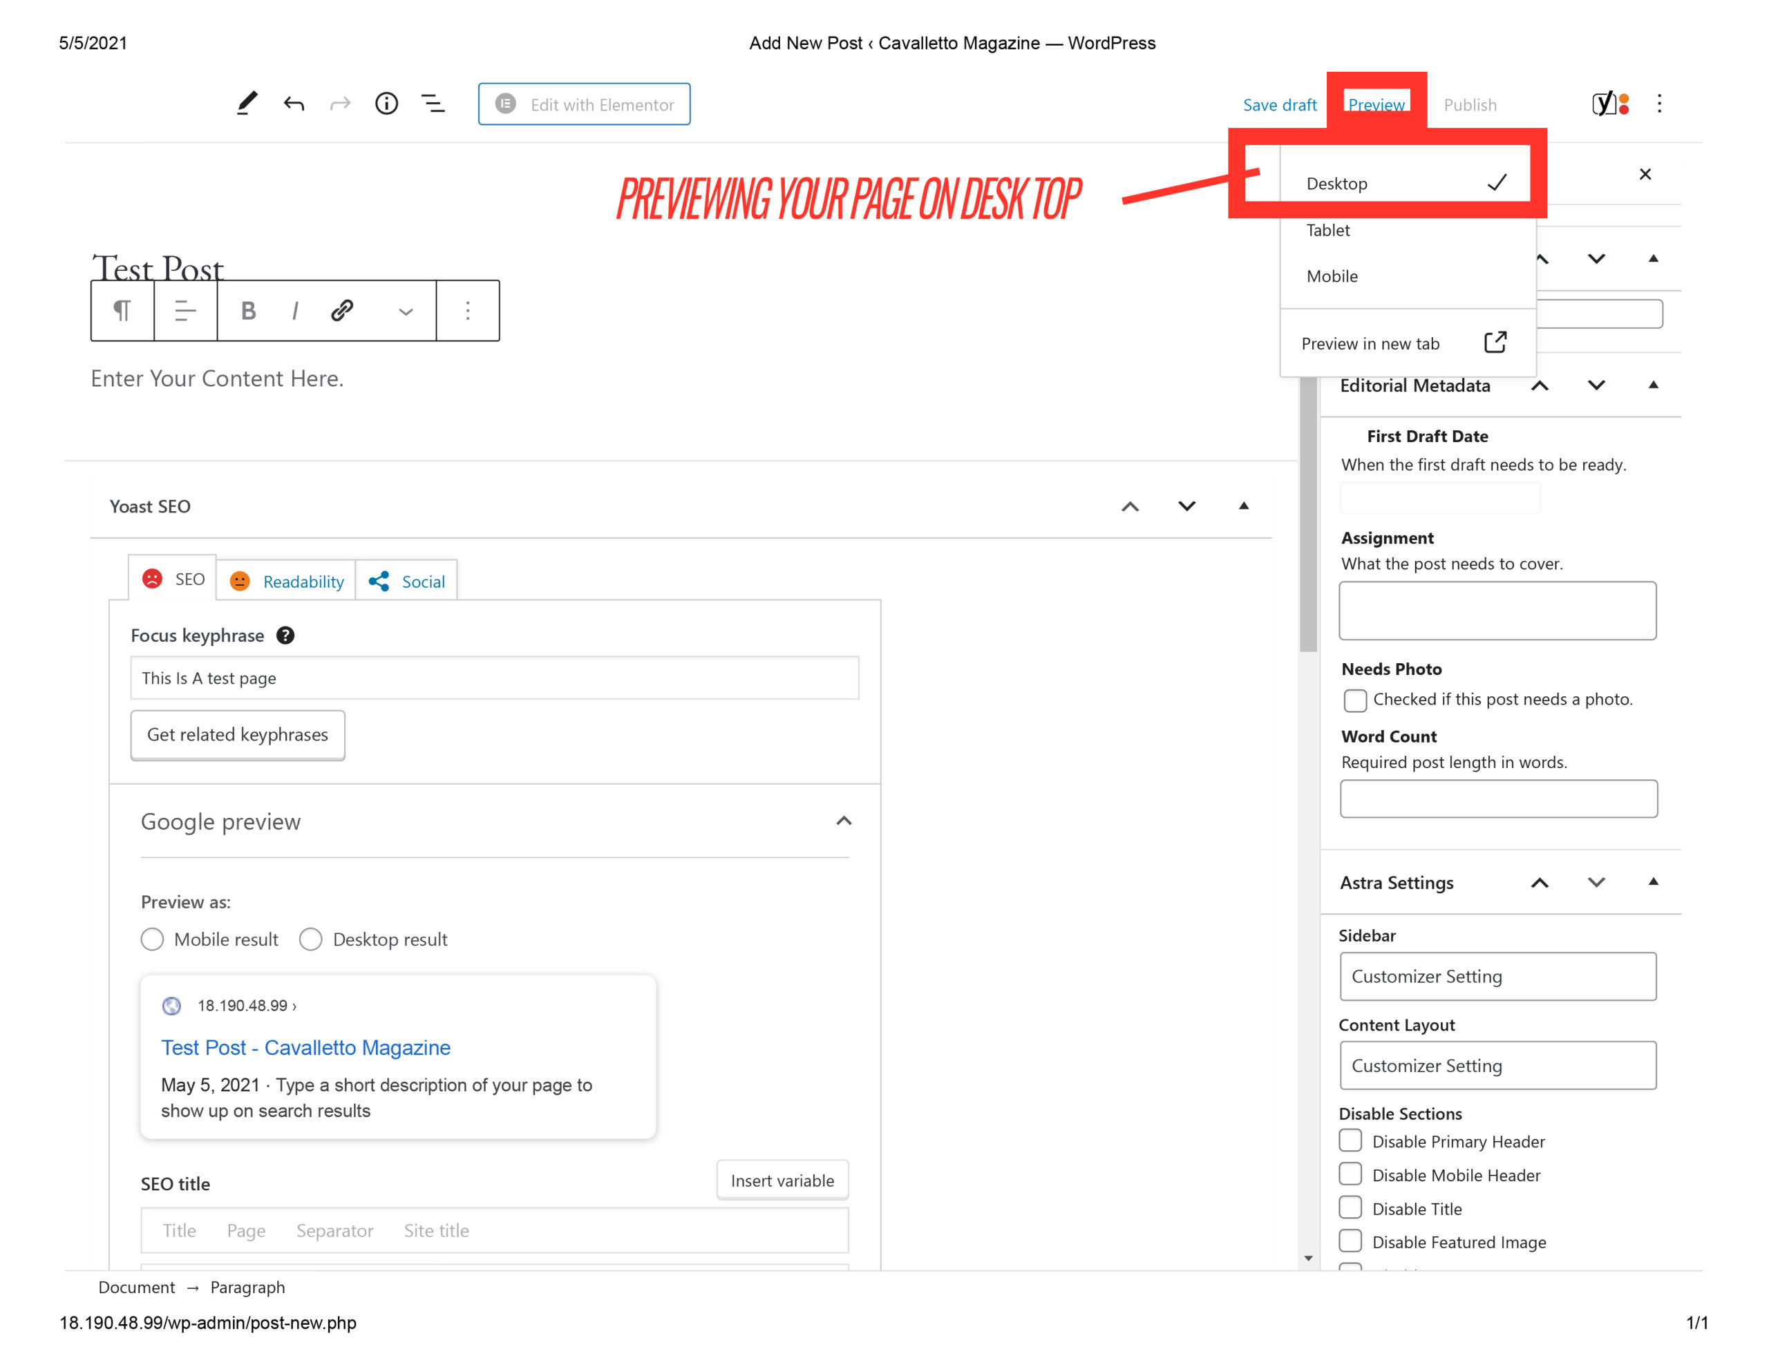Move Editorial Metadata panel up

1540,385
